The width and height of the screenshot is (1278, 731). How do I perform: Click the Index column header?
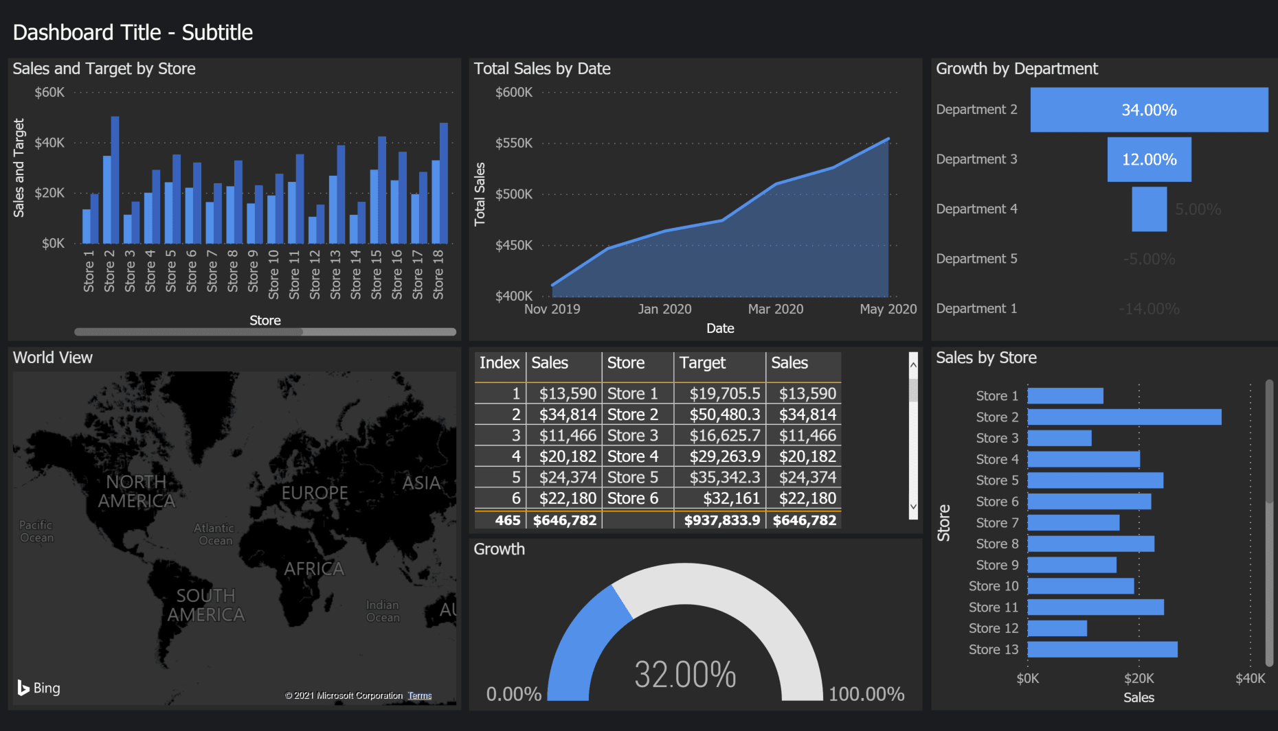click(499, 363)
